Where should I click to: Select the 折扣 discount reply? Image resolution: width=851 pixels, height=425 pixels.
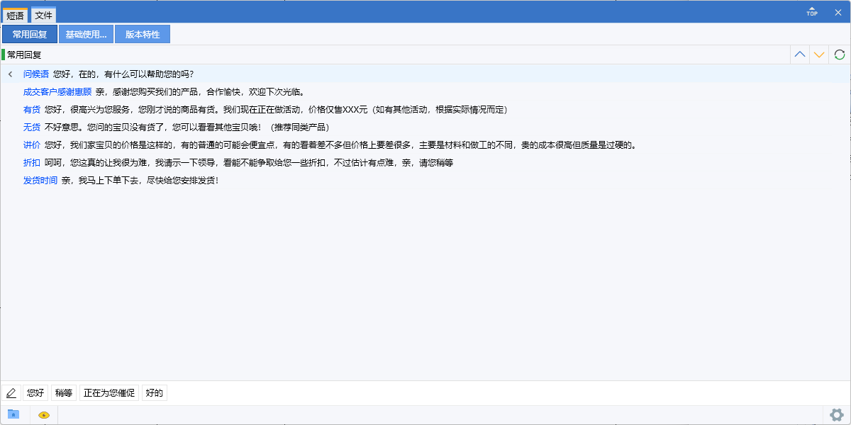(30, 161)
